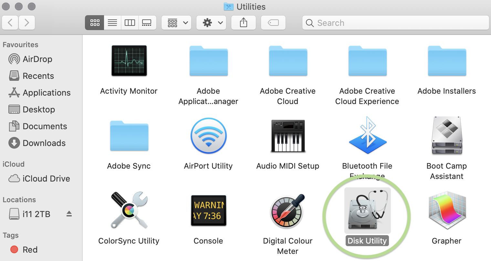Image resolution: width=491 pixels, height=261 pixels.
Task: Open Desktop in the sidebar
Action: point(32,110)
